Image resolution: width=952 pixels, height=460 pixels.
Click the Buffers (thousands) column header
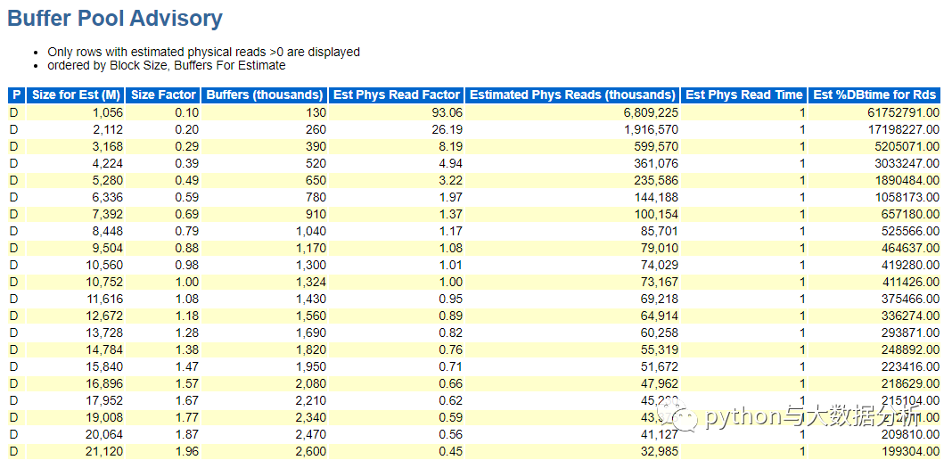click(265, 94)
